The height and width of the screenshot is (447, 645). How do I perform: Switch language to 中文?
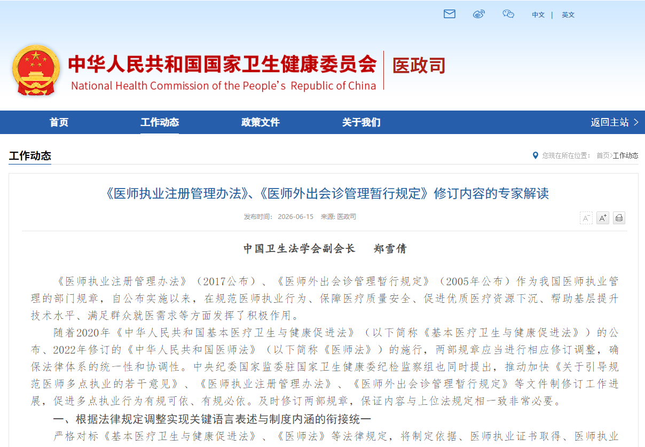(538, 15)
